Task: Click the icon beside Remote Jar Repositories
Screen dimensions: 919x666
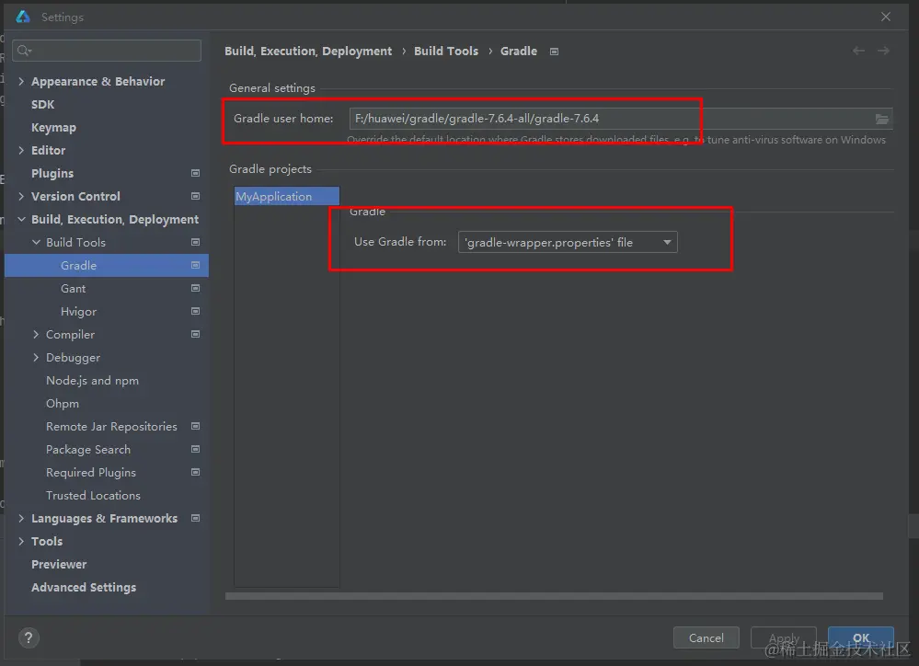Action: pos(194,426)
